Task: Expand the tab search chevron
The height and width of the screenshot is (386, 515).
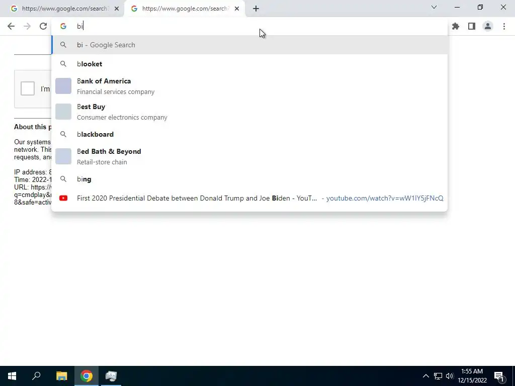Action: tap(434, 7)
